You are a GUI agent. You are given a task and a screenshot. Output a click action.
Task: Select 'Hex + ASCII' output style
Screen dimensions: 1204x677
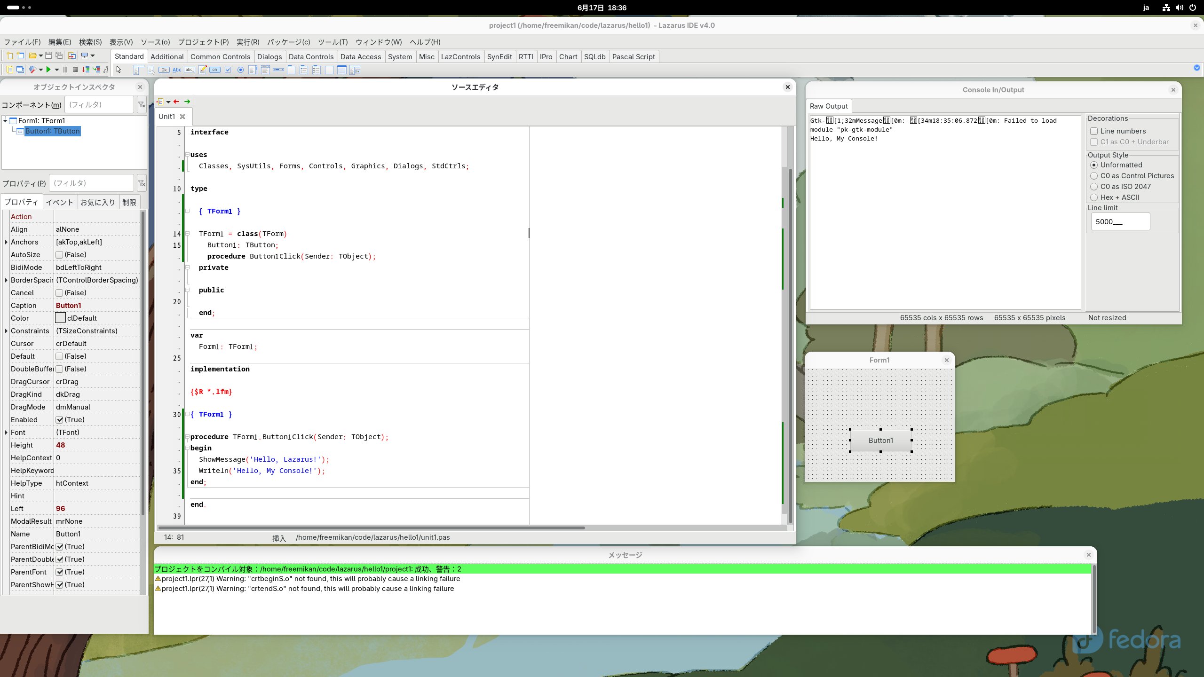(x=1094, y=197)
